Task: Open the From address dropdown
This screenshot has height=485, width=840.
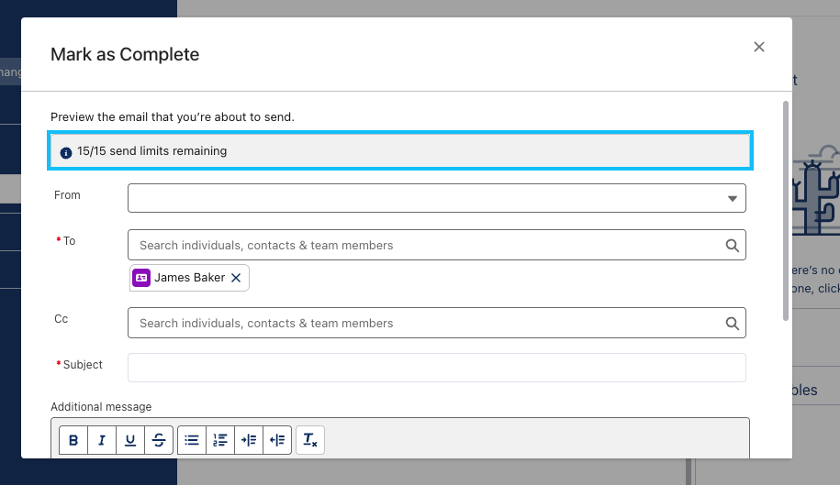Action: pyautogui.click(x=732, y=198)
